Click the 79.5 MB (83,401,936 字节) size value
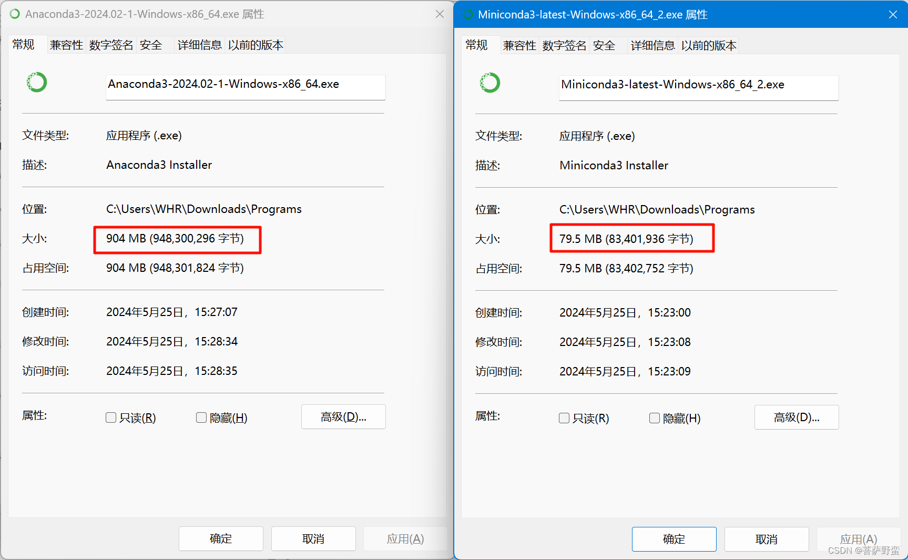The height and width of the screenshot is (560, 908). [x=626, y=239]
